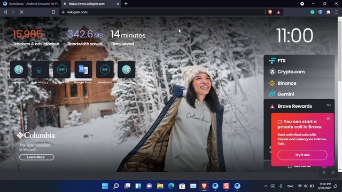The height and width of the screenshot is (192, 342).
Task: Open the Brave Rewards three-dot menu
Action: 329,105
